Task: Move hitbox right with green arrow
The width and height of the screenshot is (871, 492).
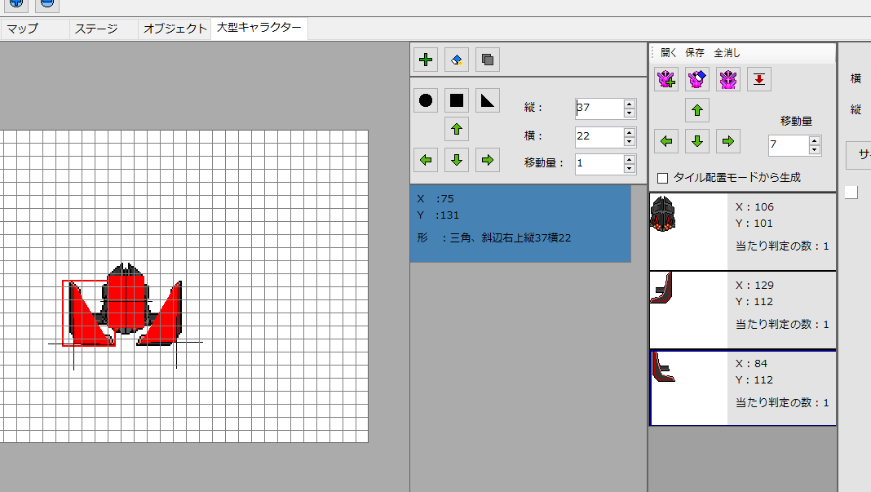Action: click(x=488, y=160)
